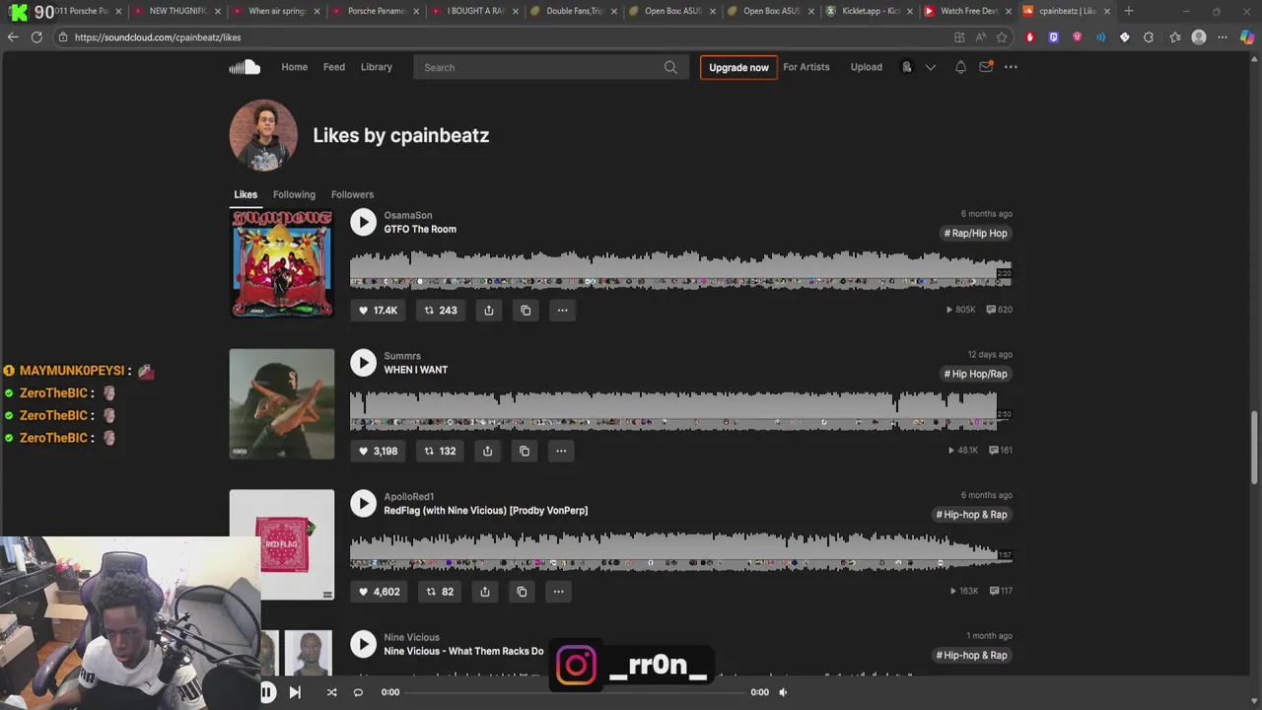Open the messages envelope
The image size is (1262, 710).
pyautogui.click(x=986, y=67)
